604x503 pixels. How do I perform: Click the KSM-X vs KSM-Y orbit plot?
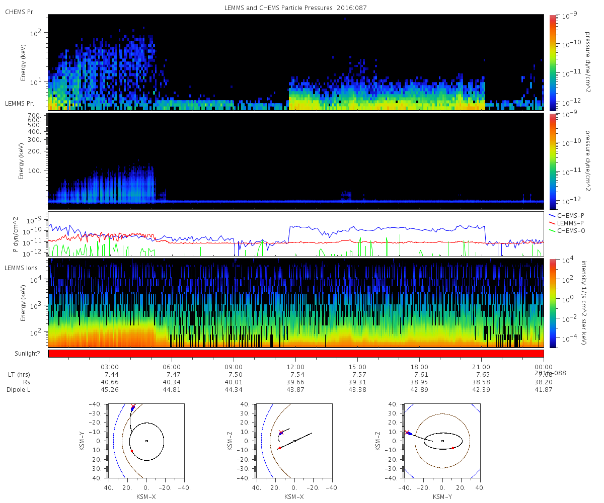point(146,441)
